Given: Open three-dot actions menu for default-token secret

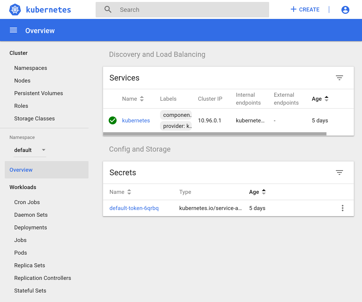Looking at the screenshot, I should point(342,208).
